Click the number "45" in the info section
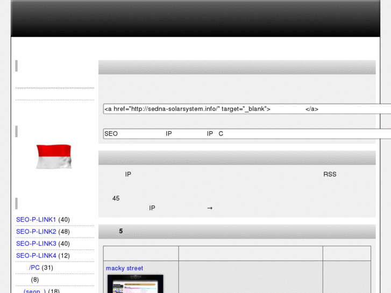 tap(116, 198)
